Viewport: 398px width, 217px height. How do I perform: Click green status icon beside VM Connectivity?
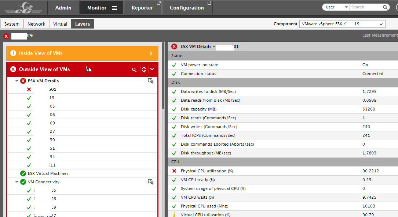tap(23, 182)
